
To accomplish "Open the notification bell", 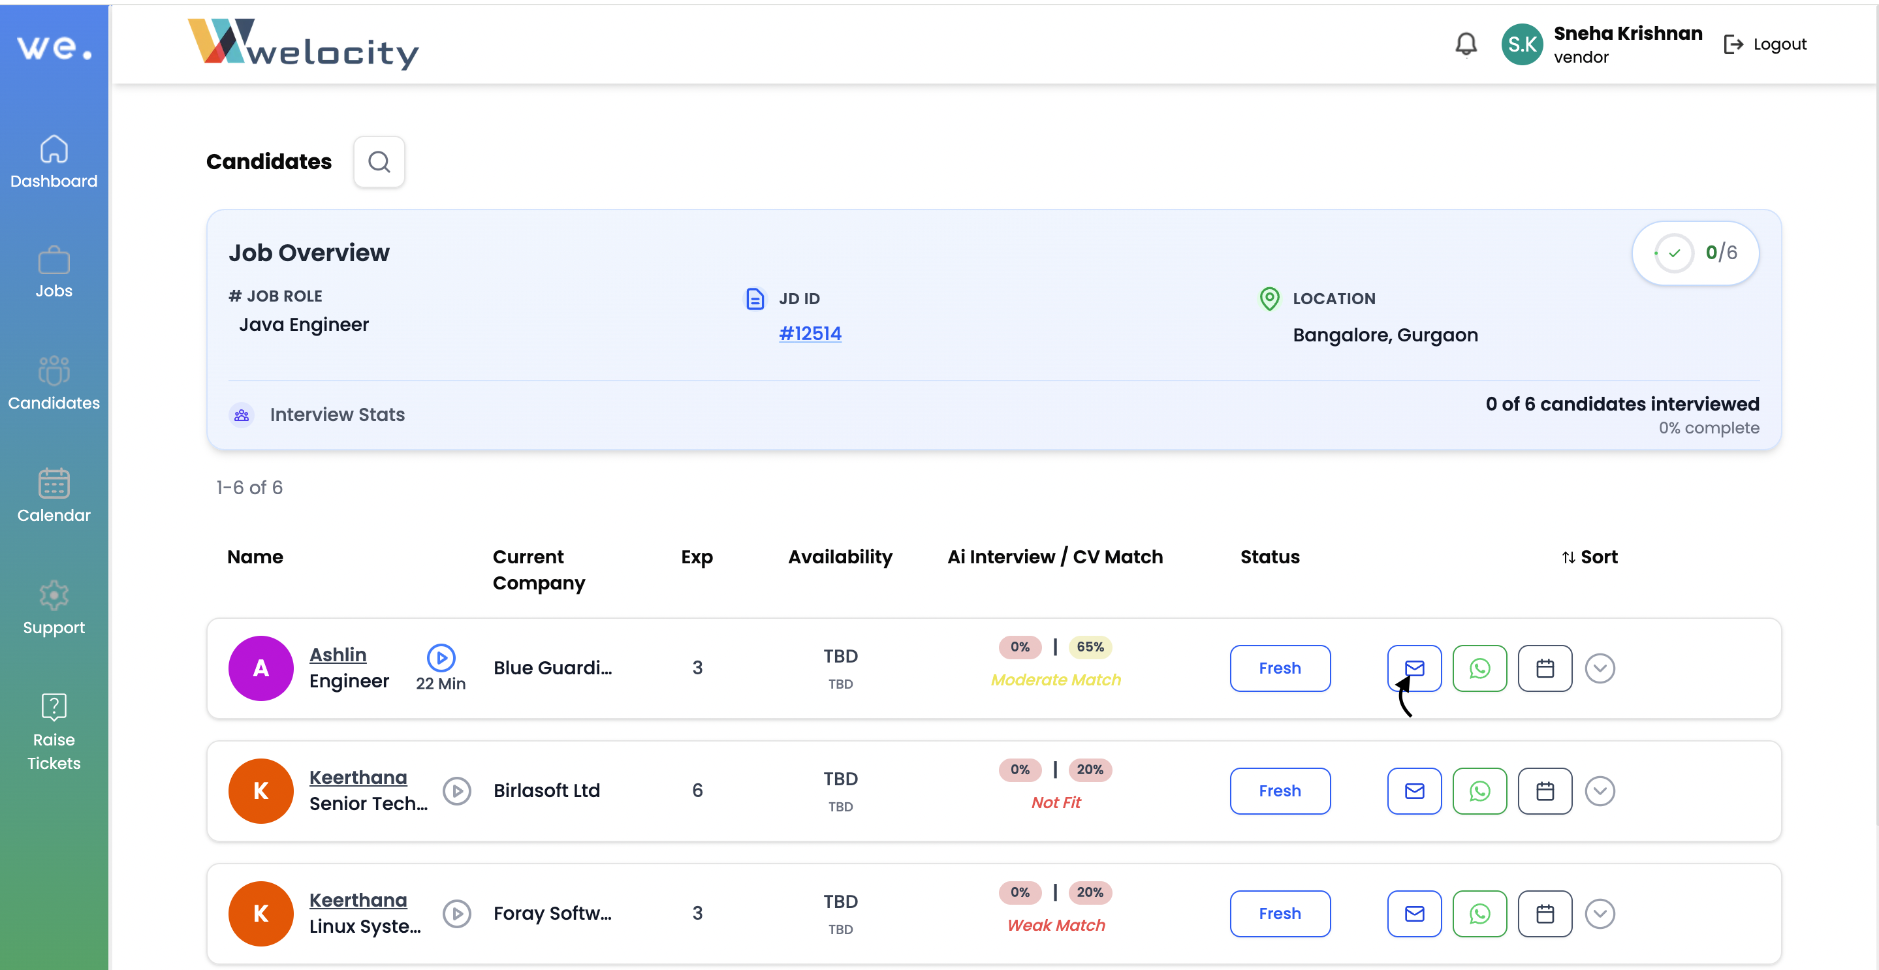I will coord(1466,44).
